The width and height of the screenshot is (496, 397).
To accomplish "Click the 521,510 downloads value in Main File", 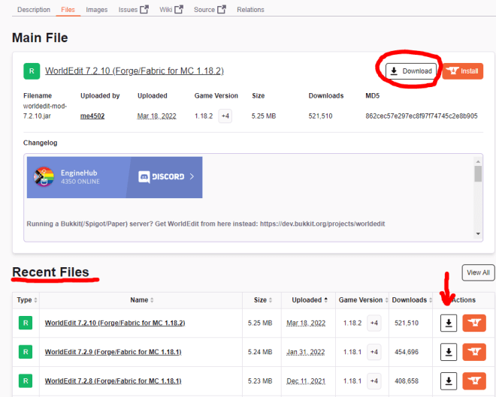I will (x=320, y=116).
